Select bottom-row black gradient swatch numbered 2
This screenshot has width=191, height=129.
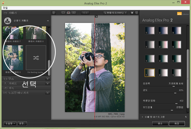coord(163,73)
